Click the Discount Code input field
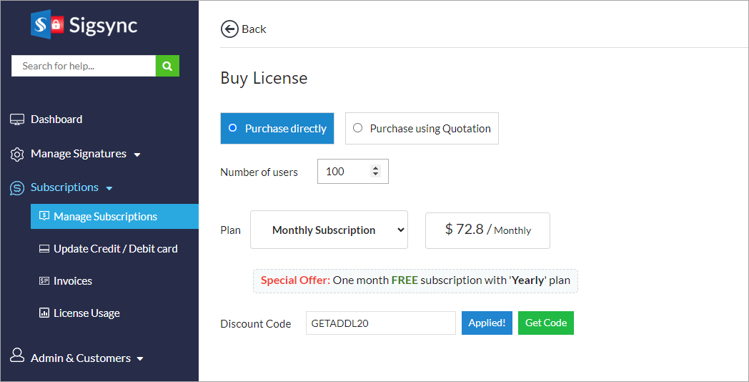749x382 pixels. tap(380, 323)
